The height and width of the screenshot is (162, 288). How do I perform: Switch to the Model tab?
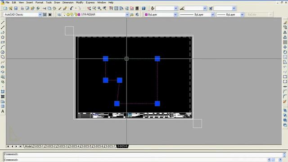coord(28,146)
